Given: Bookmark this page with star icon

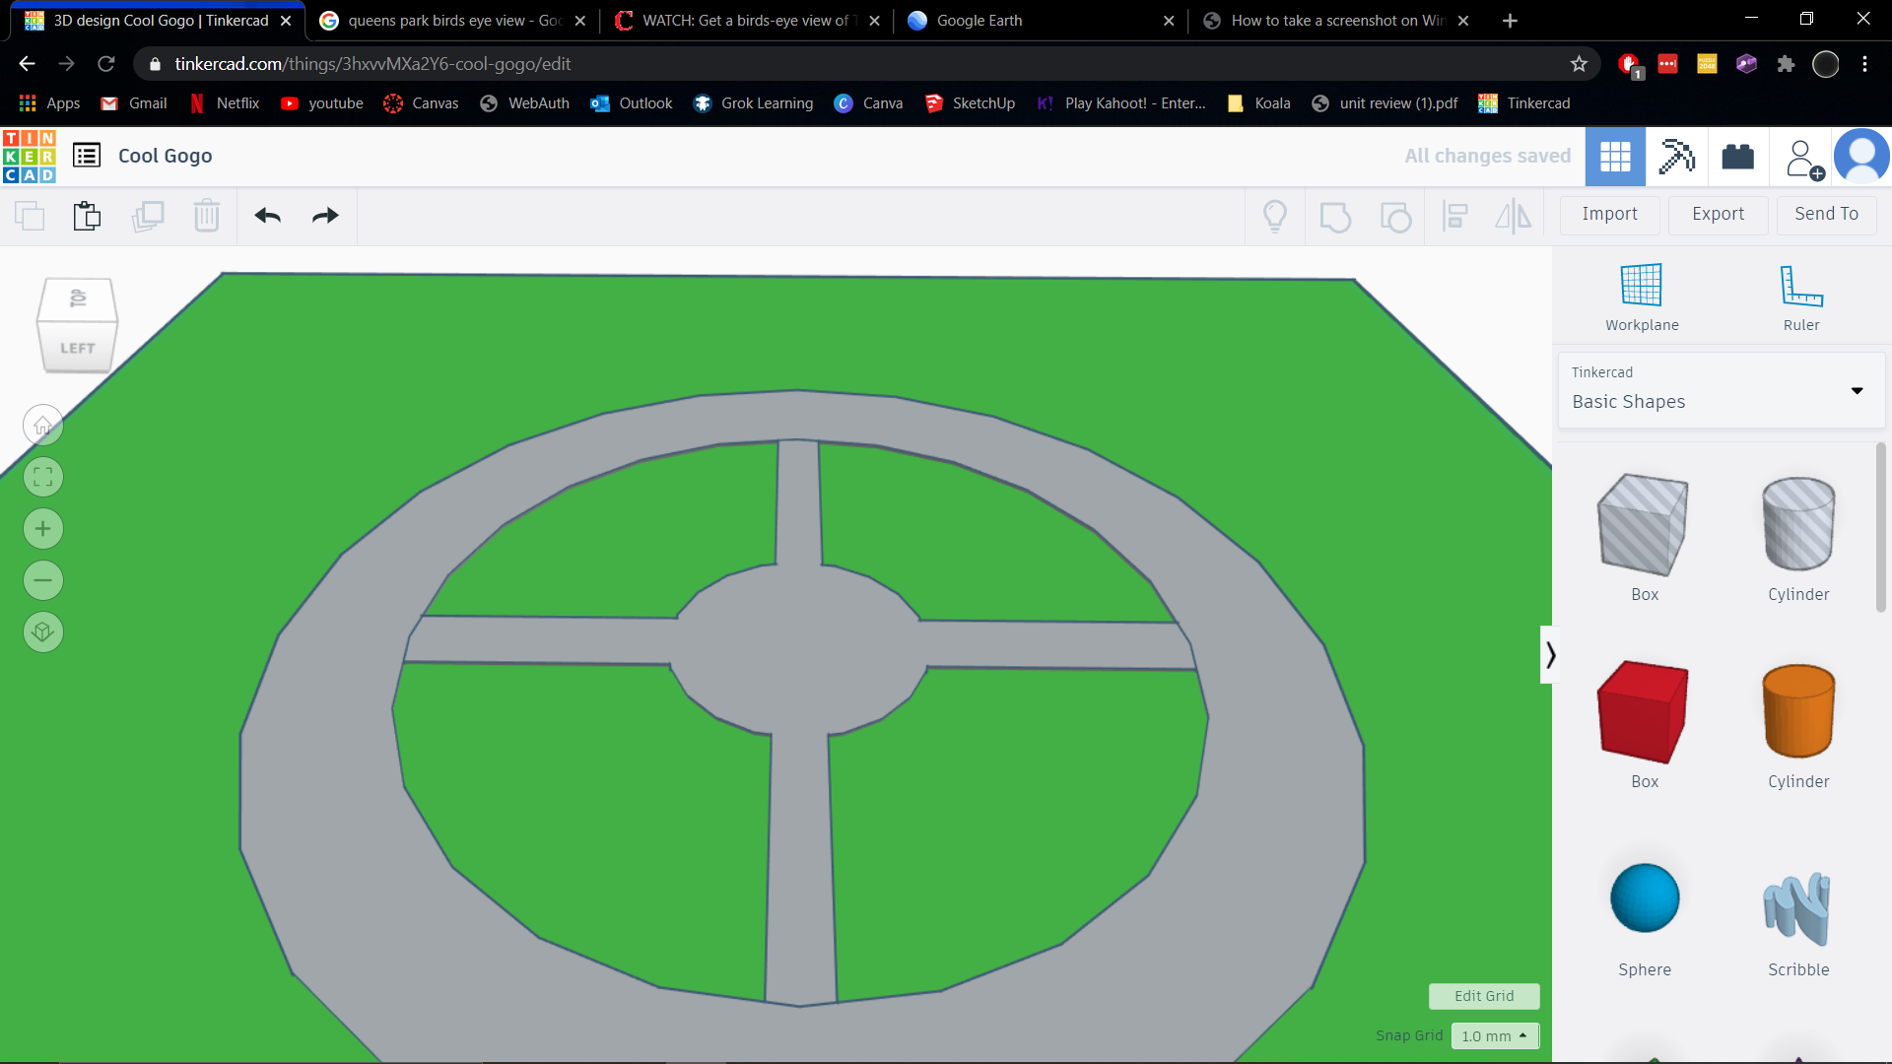Looking at the screenshot, I should click(x=1579, y=64).
